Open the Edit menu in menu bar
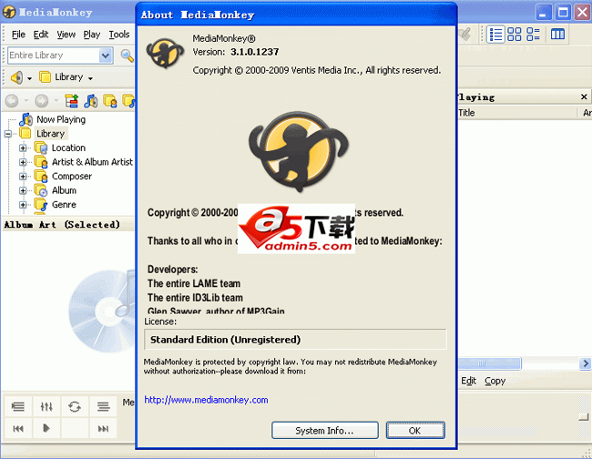Viewport: 592px width, 459px height. click(41, 35)
